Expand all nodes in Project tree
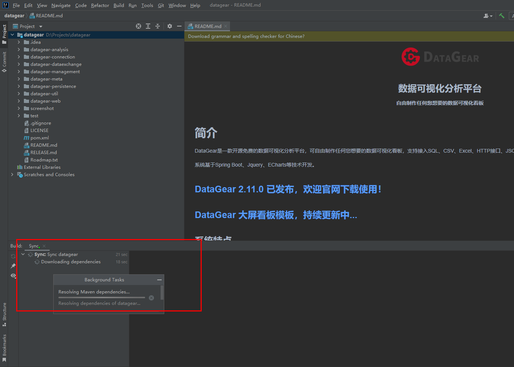This screenshot has height=367, width=514. pos(148,26)
